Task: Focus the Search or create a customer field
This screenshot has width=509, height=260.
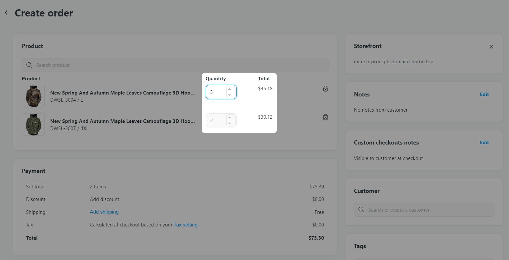Action: click(424, 210)
